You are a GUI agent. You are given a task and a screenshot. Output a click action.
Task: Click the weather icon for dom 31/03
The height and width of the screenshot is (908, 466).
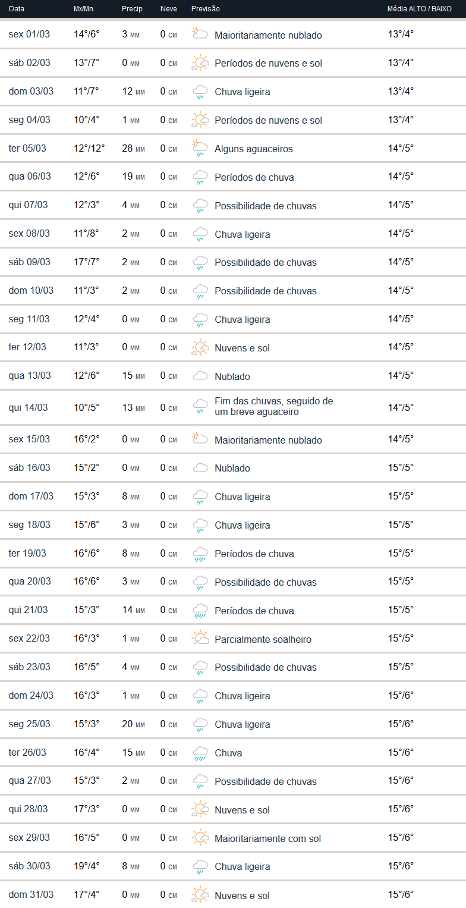tap(200, 895)
